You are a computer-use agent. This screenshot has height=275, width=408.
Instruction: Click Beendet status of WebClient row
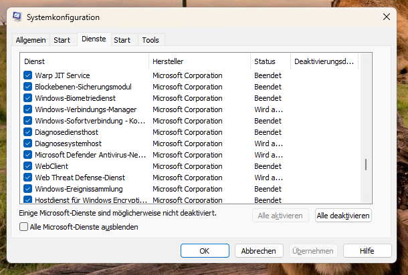coord(268,166)
